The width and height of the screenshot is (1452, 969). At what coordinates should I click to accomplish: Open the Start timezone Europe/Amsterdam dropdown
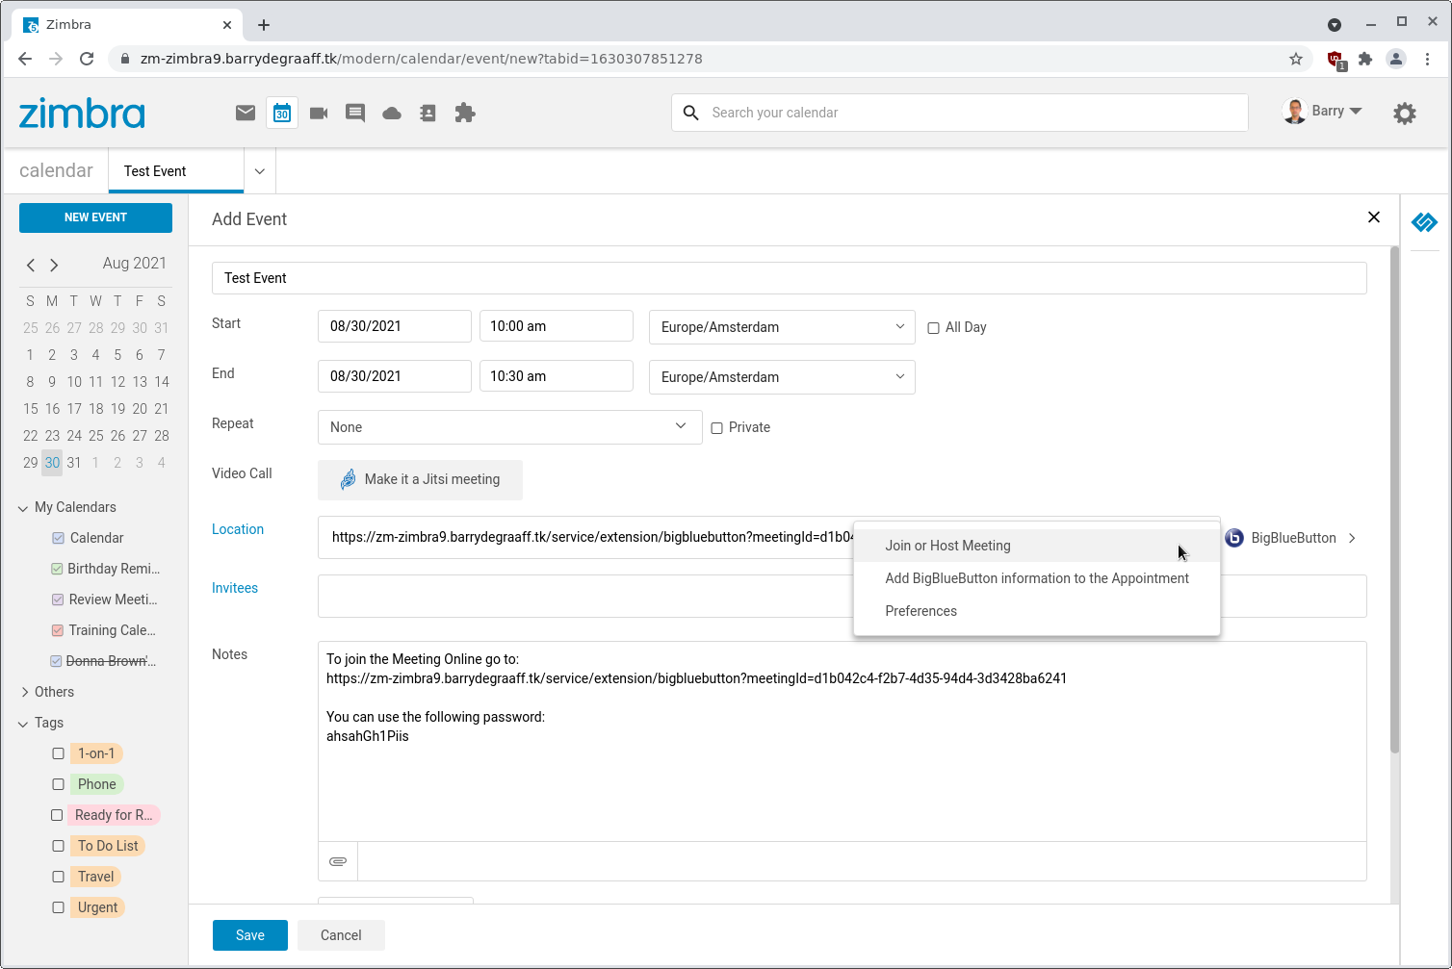[782, 327]
